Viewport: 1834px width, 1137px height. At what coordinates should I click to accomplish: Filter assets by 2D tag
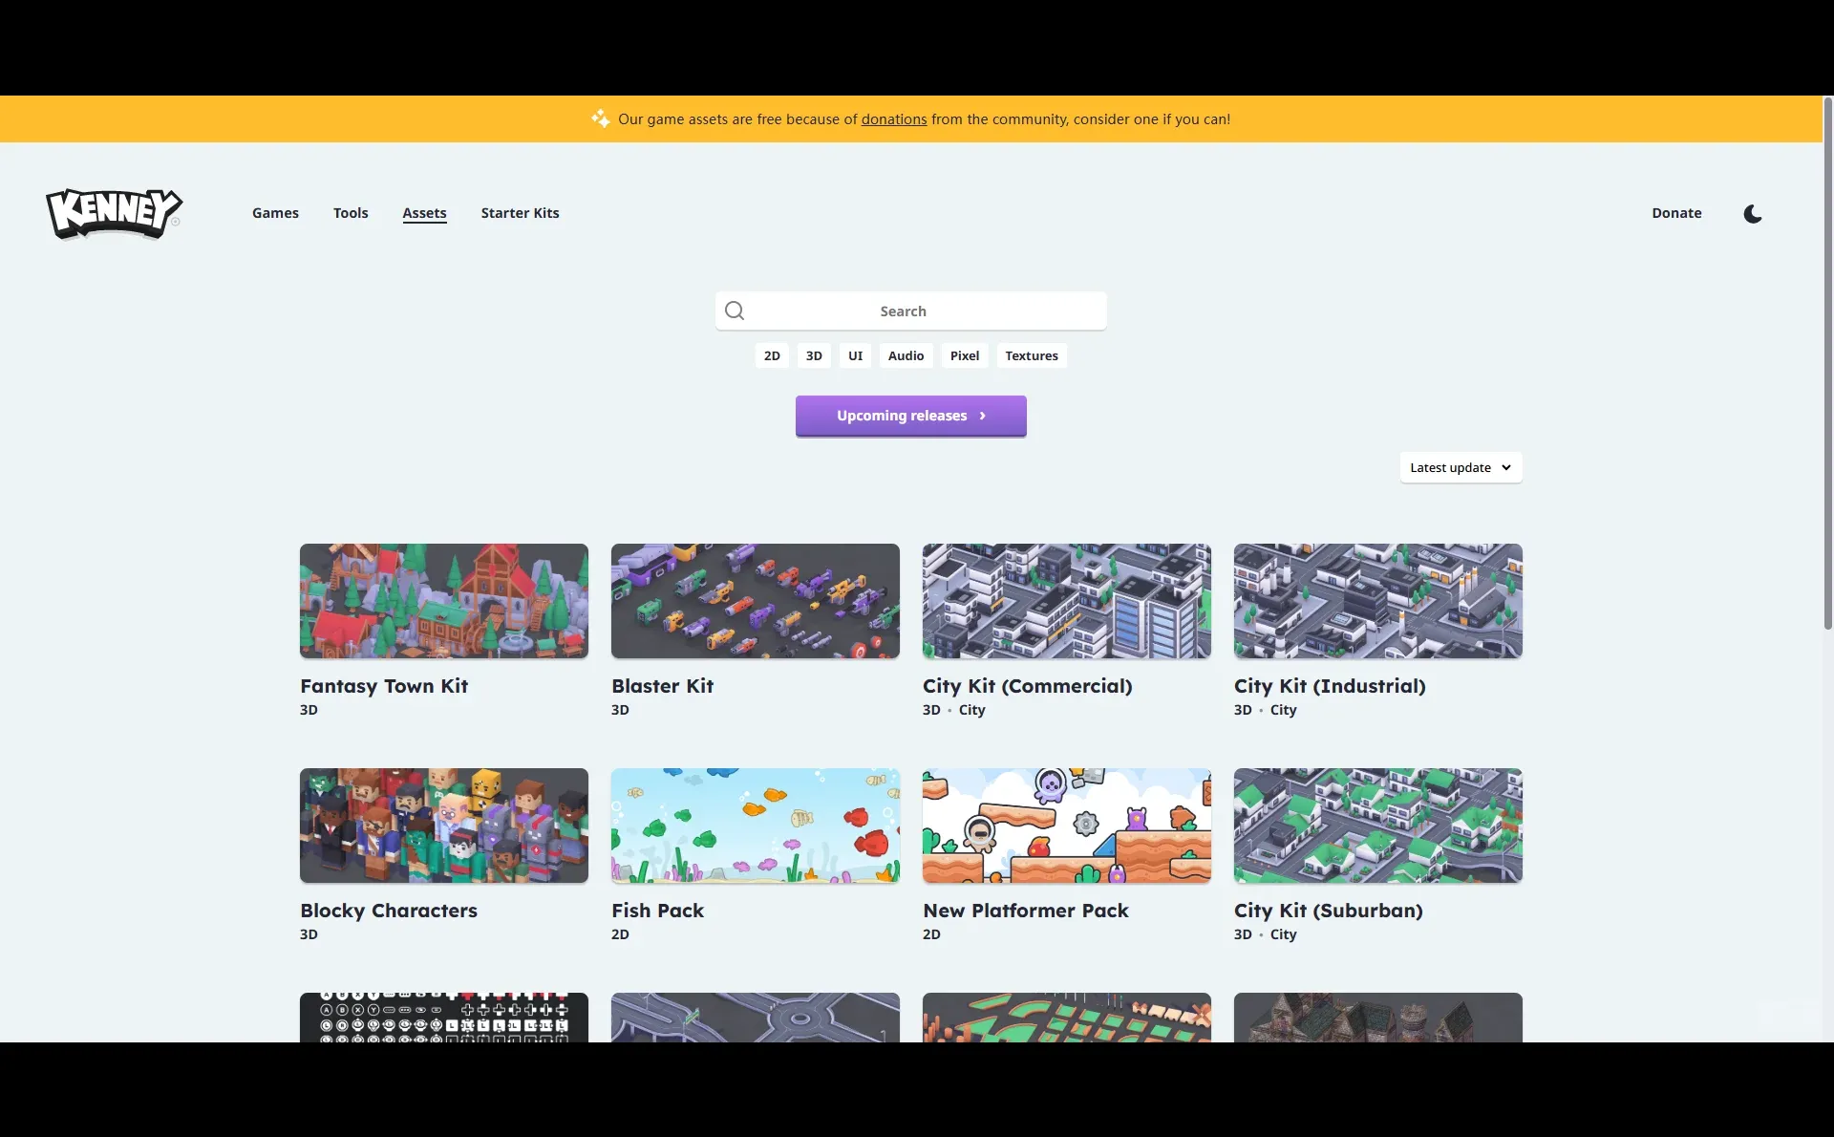[772, 355]
